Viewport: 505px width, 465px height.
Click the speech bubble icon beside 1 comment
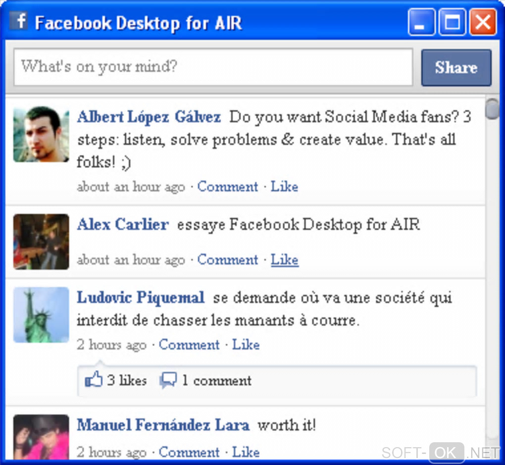[x=168, y=380]
